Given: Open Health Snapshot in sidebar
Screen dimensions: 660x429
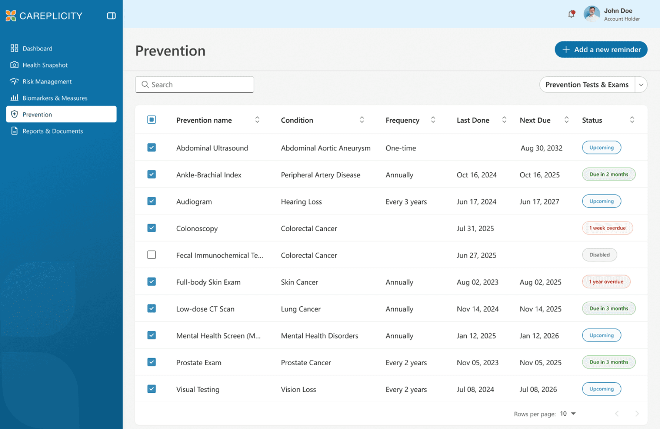Looking at the screenshot, I should [x=61, y=65].
